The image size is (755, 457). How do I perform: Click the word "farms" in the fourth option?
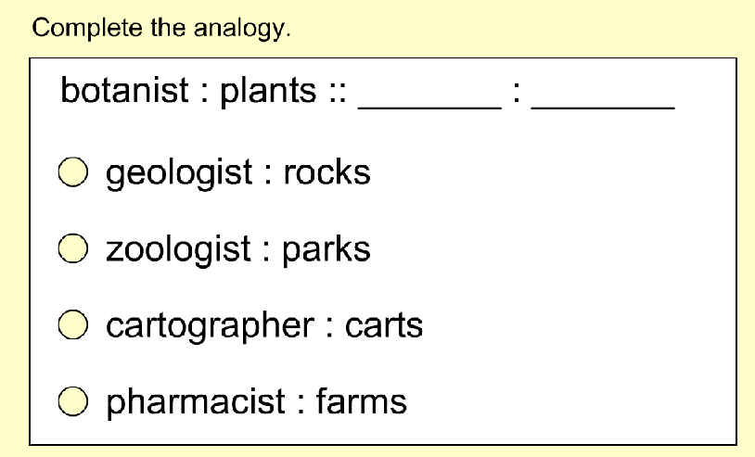pos(362,400)
